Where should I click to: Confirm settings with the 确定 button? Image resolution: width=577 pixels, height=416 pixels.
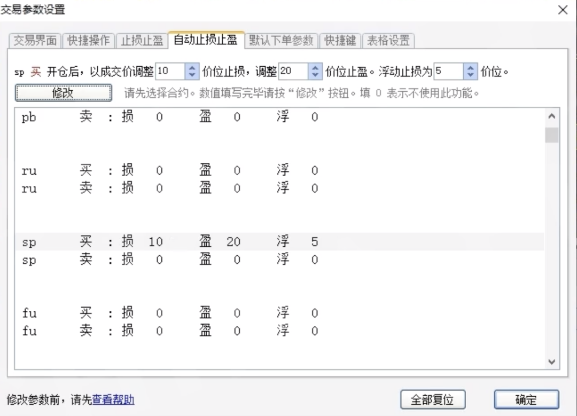click(526, 399)
